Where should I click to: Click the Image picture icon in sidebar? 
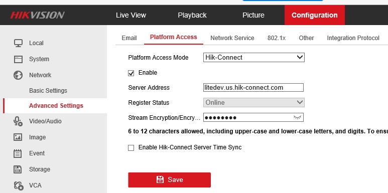[18, 137]
